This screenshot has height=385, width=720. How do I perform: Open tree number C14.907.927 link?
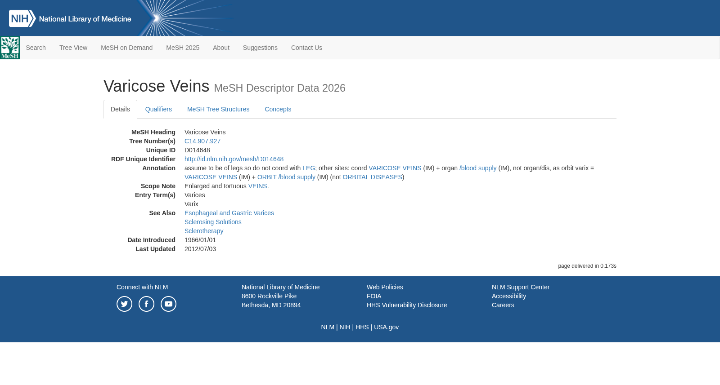tap(202, 141)
